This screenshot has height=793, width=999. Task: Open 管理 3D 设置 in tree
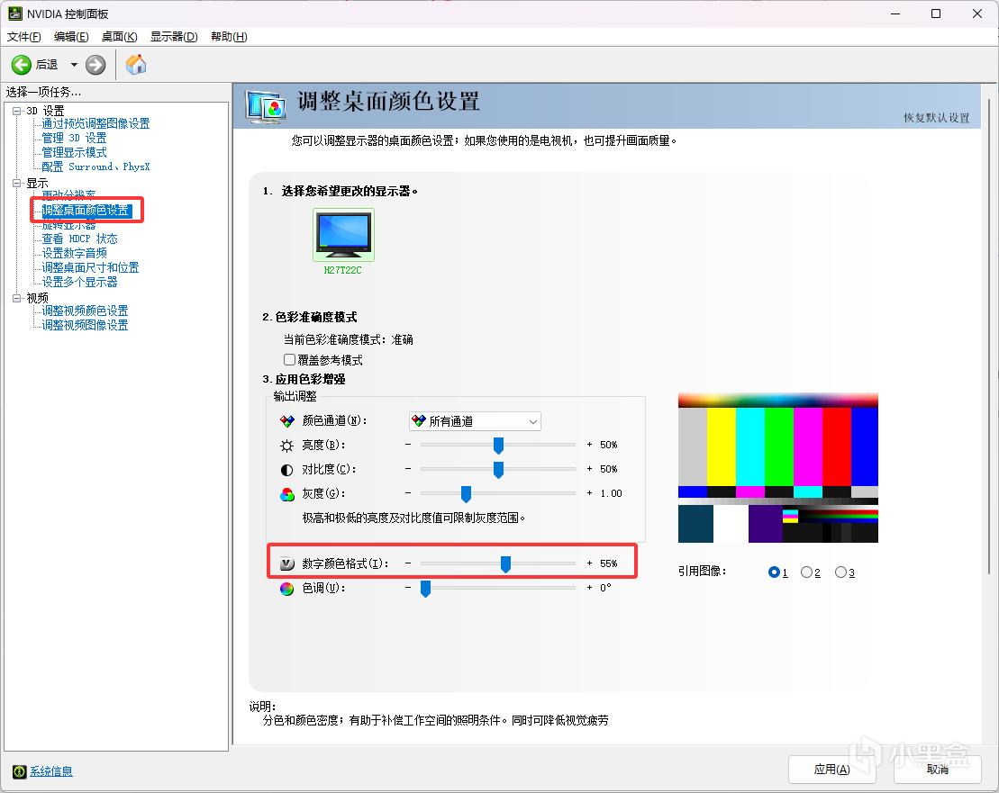coord(74,138)
